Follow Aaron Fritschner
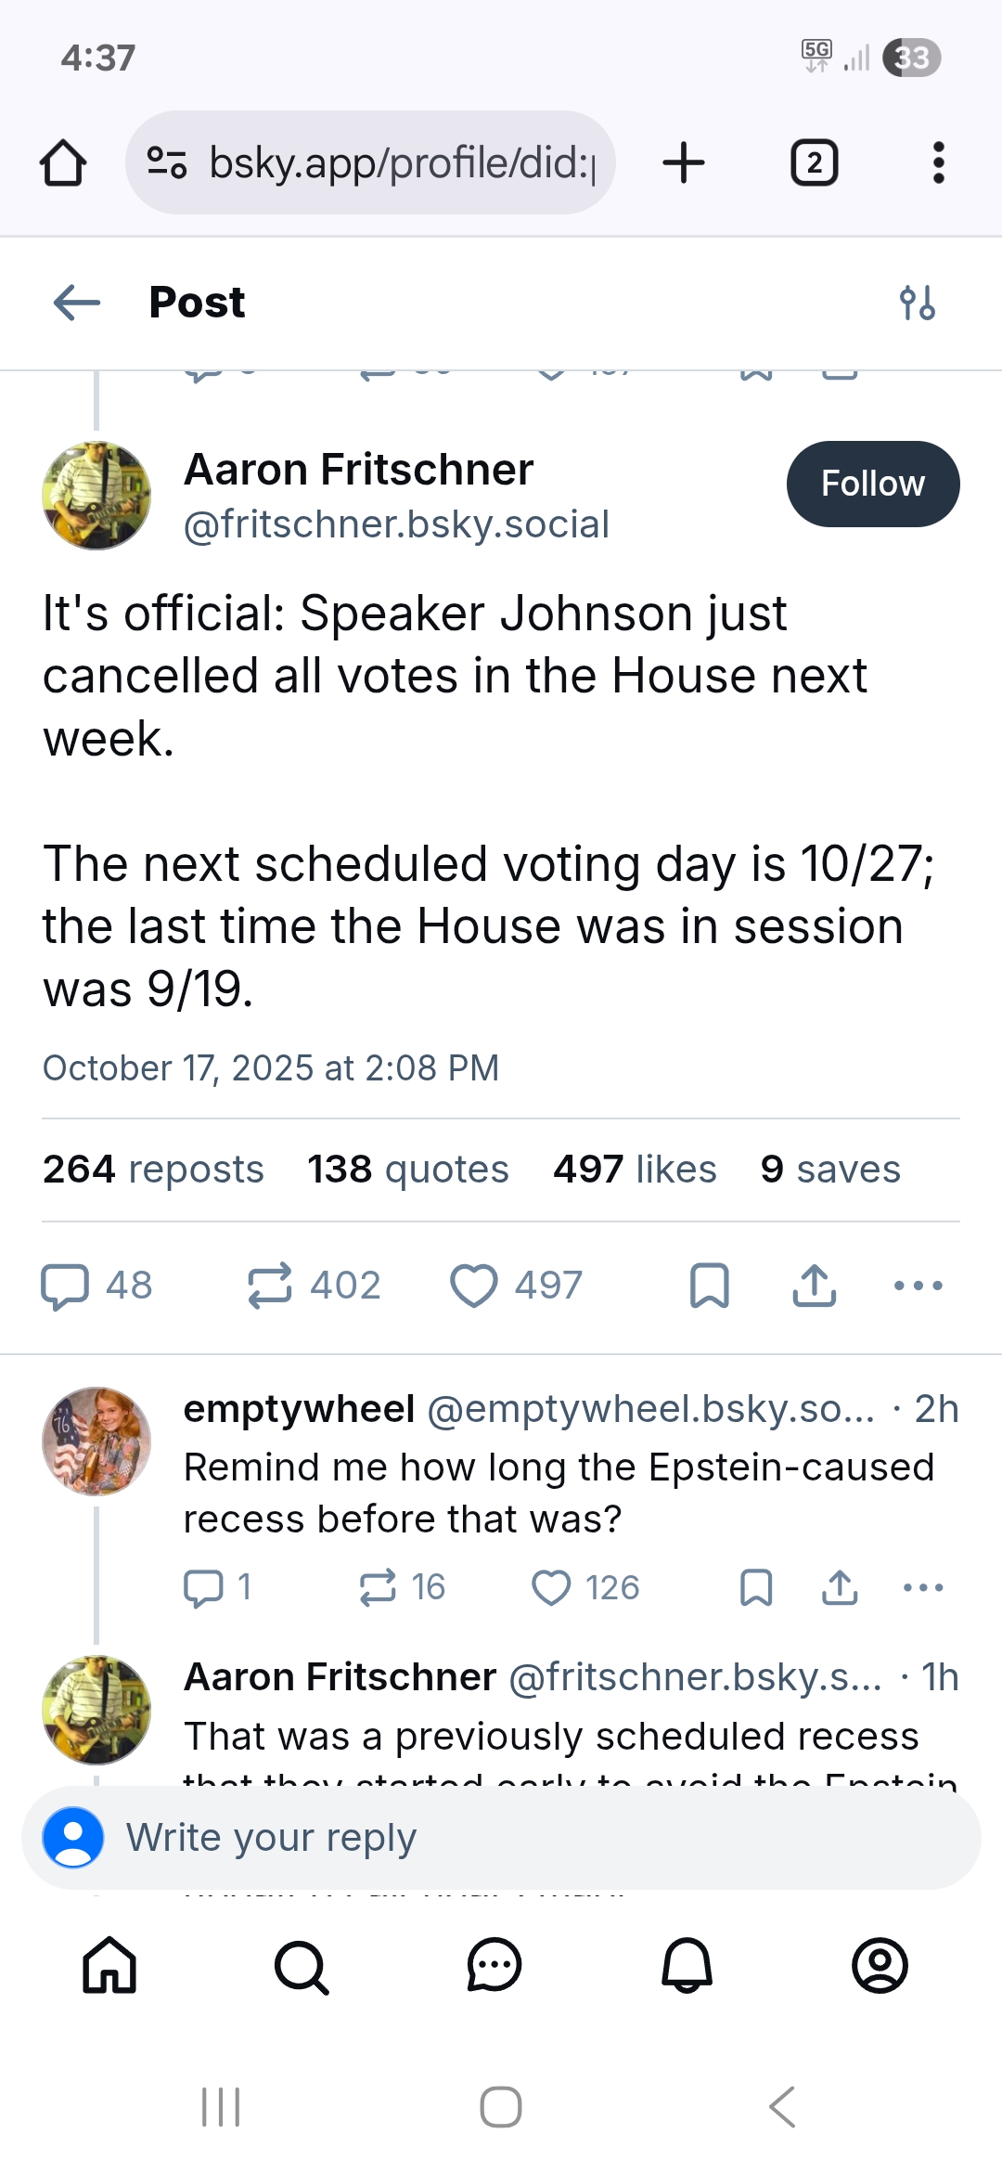Image resolution: width=1002 pixels, height=2172 pixels. [873, 484]
